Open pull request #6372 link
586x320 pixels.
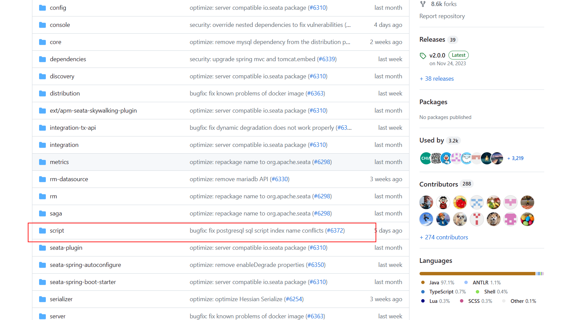(335, 231)
